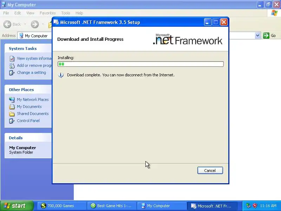Minimize the .NET Framework Setup dialog
This screenshot has width=281, height=211.
click(208, 22)
